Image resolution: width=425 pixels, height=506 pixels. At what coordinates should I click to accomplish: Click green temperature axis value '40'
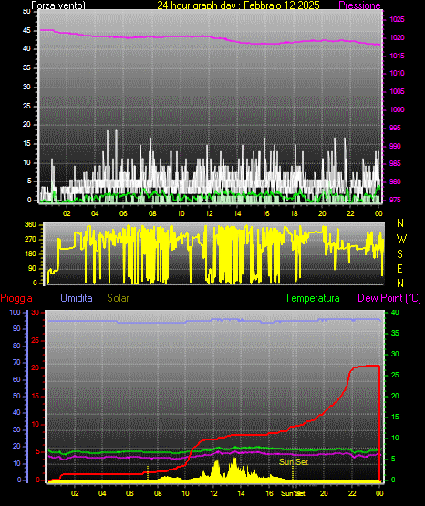point(395,313)
